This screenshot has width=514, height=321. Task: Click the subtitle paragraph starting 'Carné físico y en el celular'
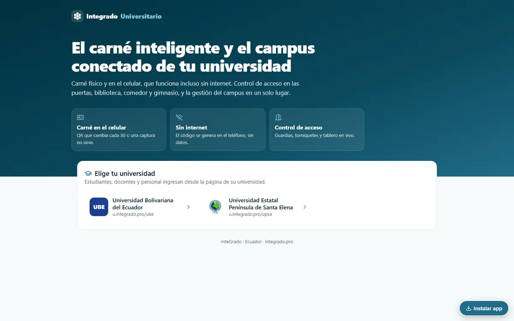click(x=185, y=88)
